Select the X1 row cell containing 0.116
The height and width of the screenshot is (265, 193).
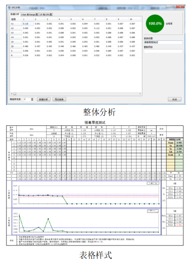28,24
